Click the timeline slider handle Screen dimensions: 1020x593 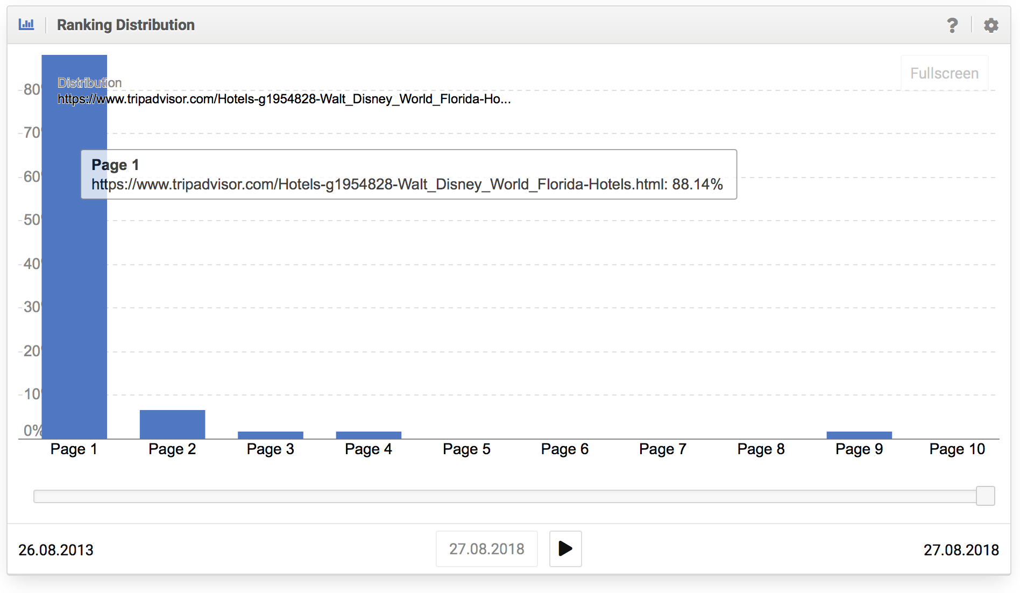986,496
